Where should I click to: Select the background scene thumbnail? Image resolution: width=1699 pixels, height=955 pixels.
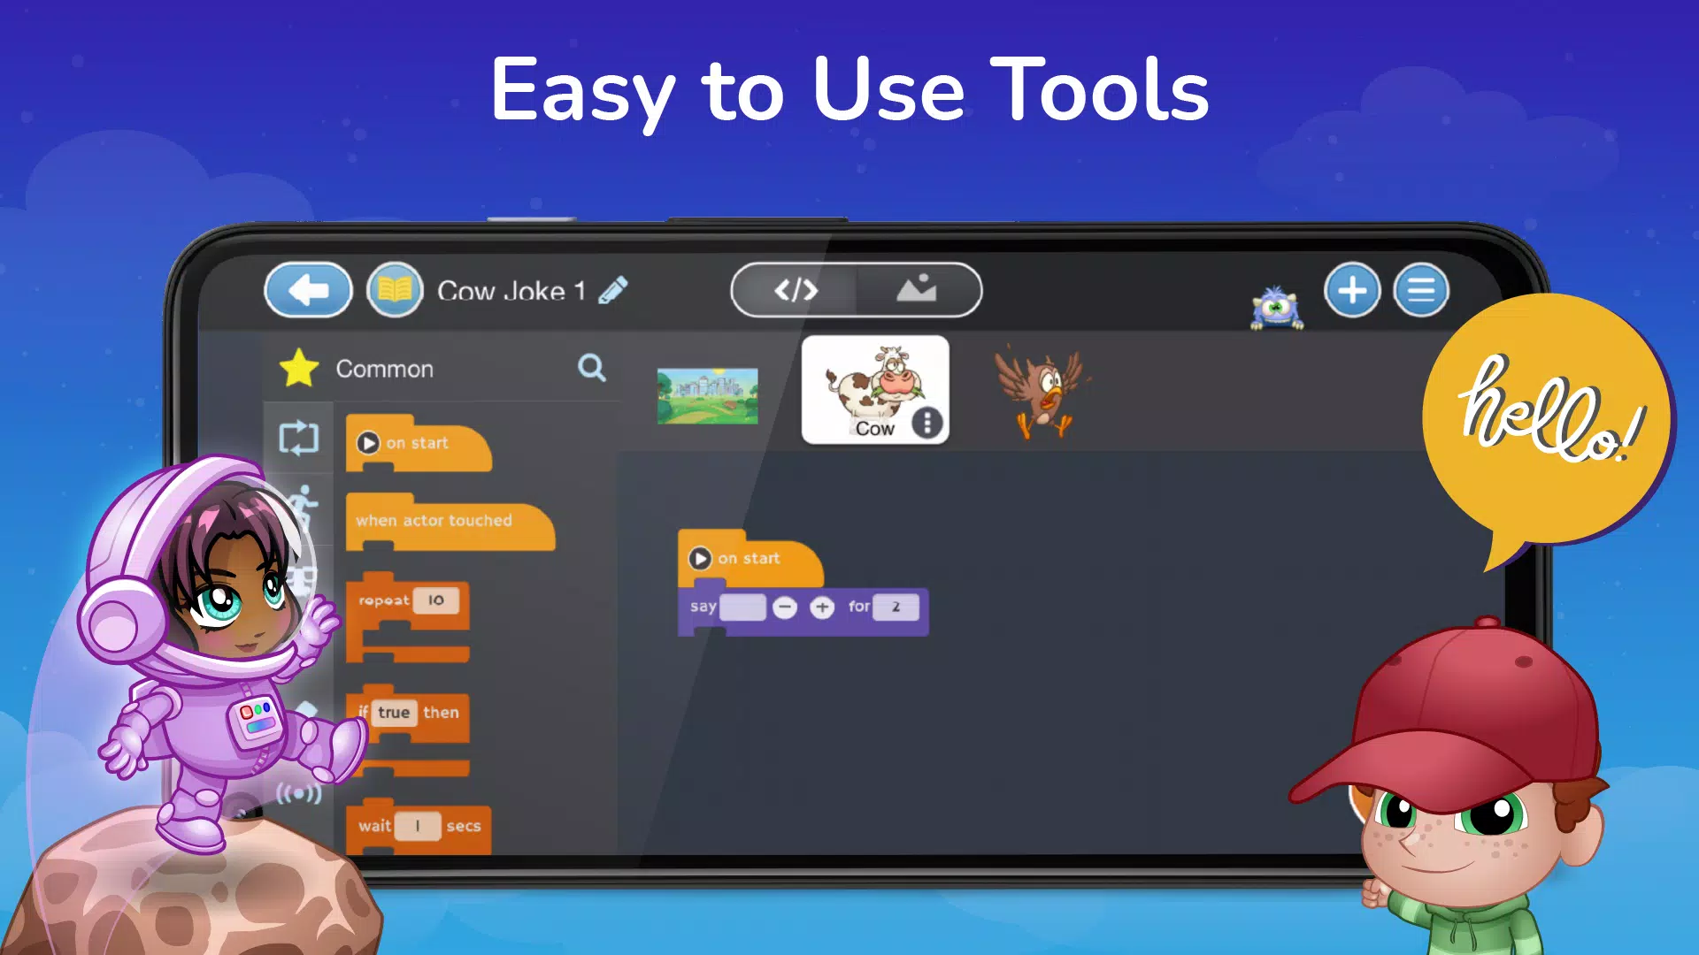pyautogui.click(x=707, y=392)
